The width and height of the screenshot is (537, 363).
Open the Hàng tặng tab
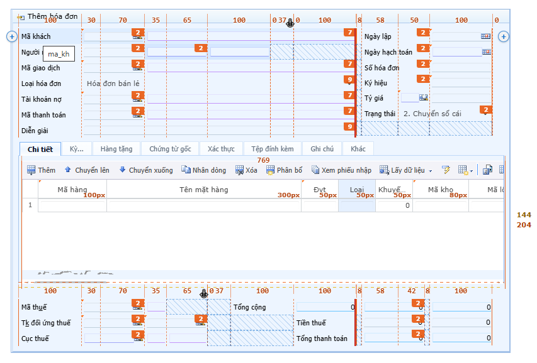[x=116, y=149]
